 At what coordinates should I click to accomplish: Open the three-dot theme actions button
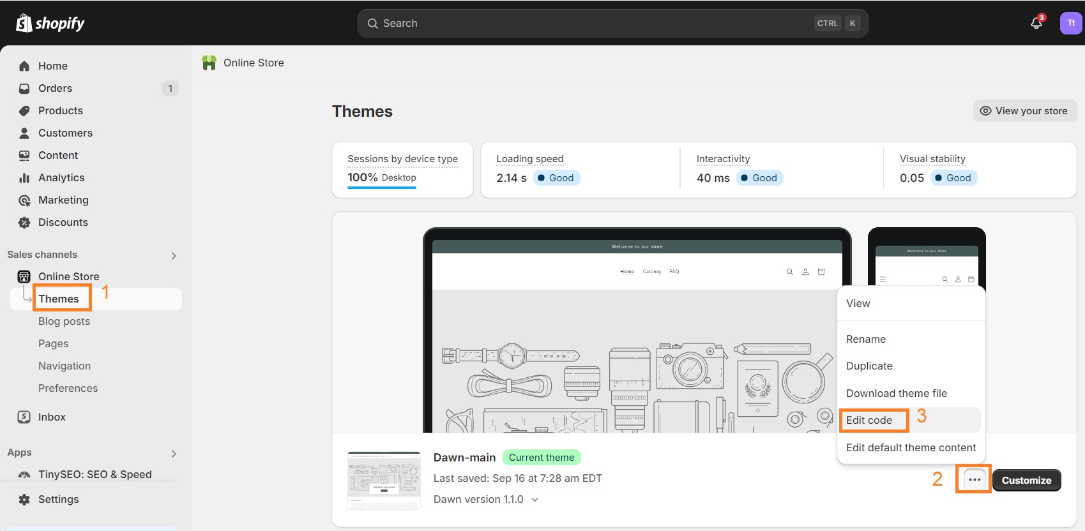click(975, 479)
